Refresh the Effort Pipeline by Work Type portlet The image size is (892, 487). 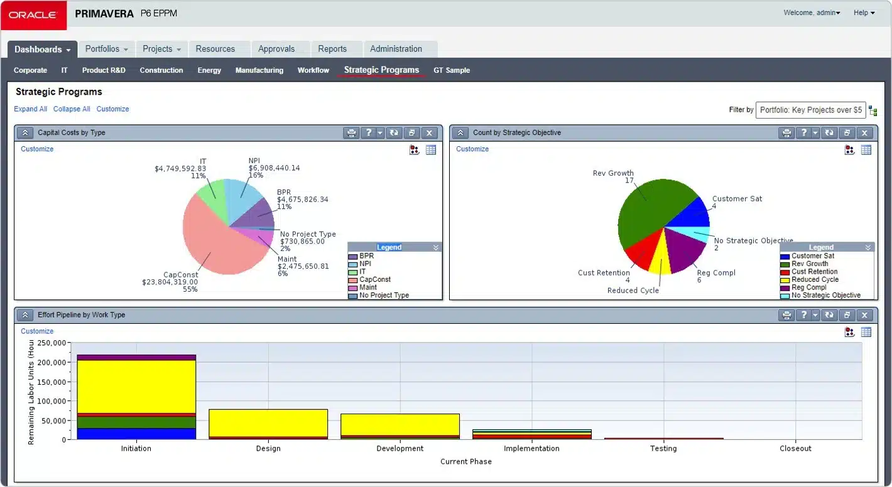[829, 315]
